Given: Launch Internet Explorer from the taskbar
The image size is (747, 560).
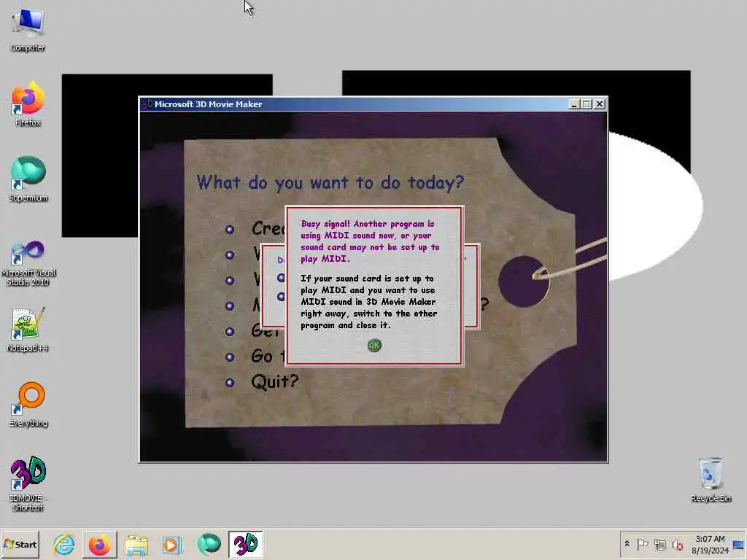Looking at the screenshot, I should 64,544.
